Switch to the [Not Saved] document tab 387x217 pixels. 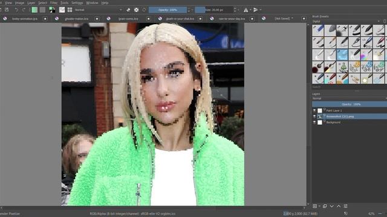tap(284, 19)
